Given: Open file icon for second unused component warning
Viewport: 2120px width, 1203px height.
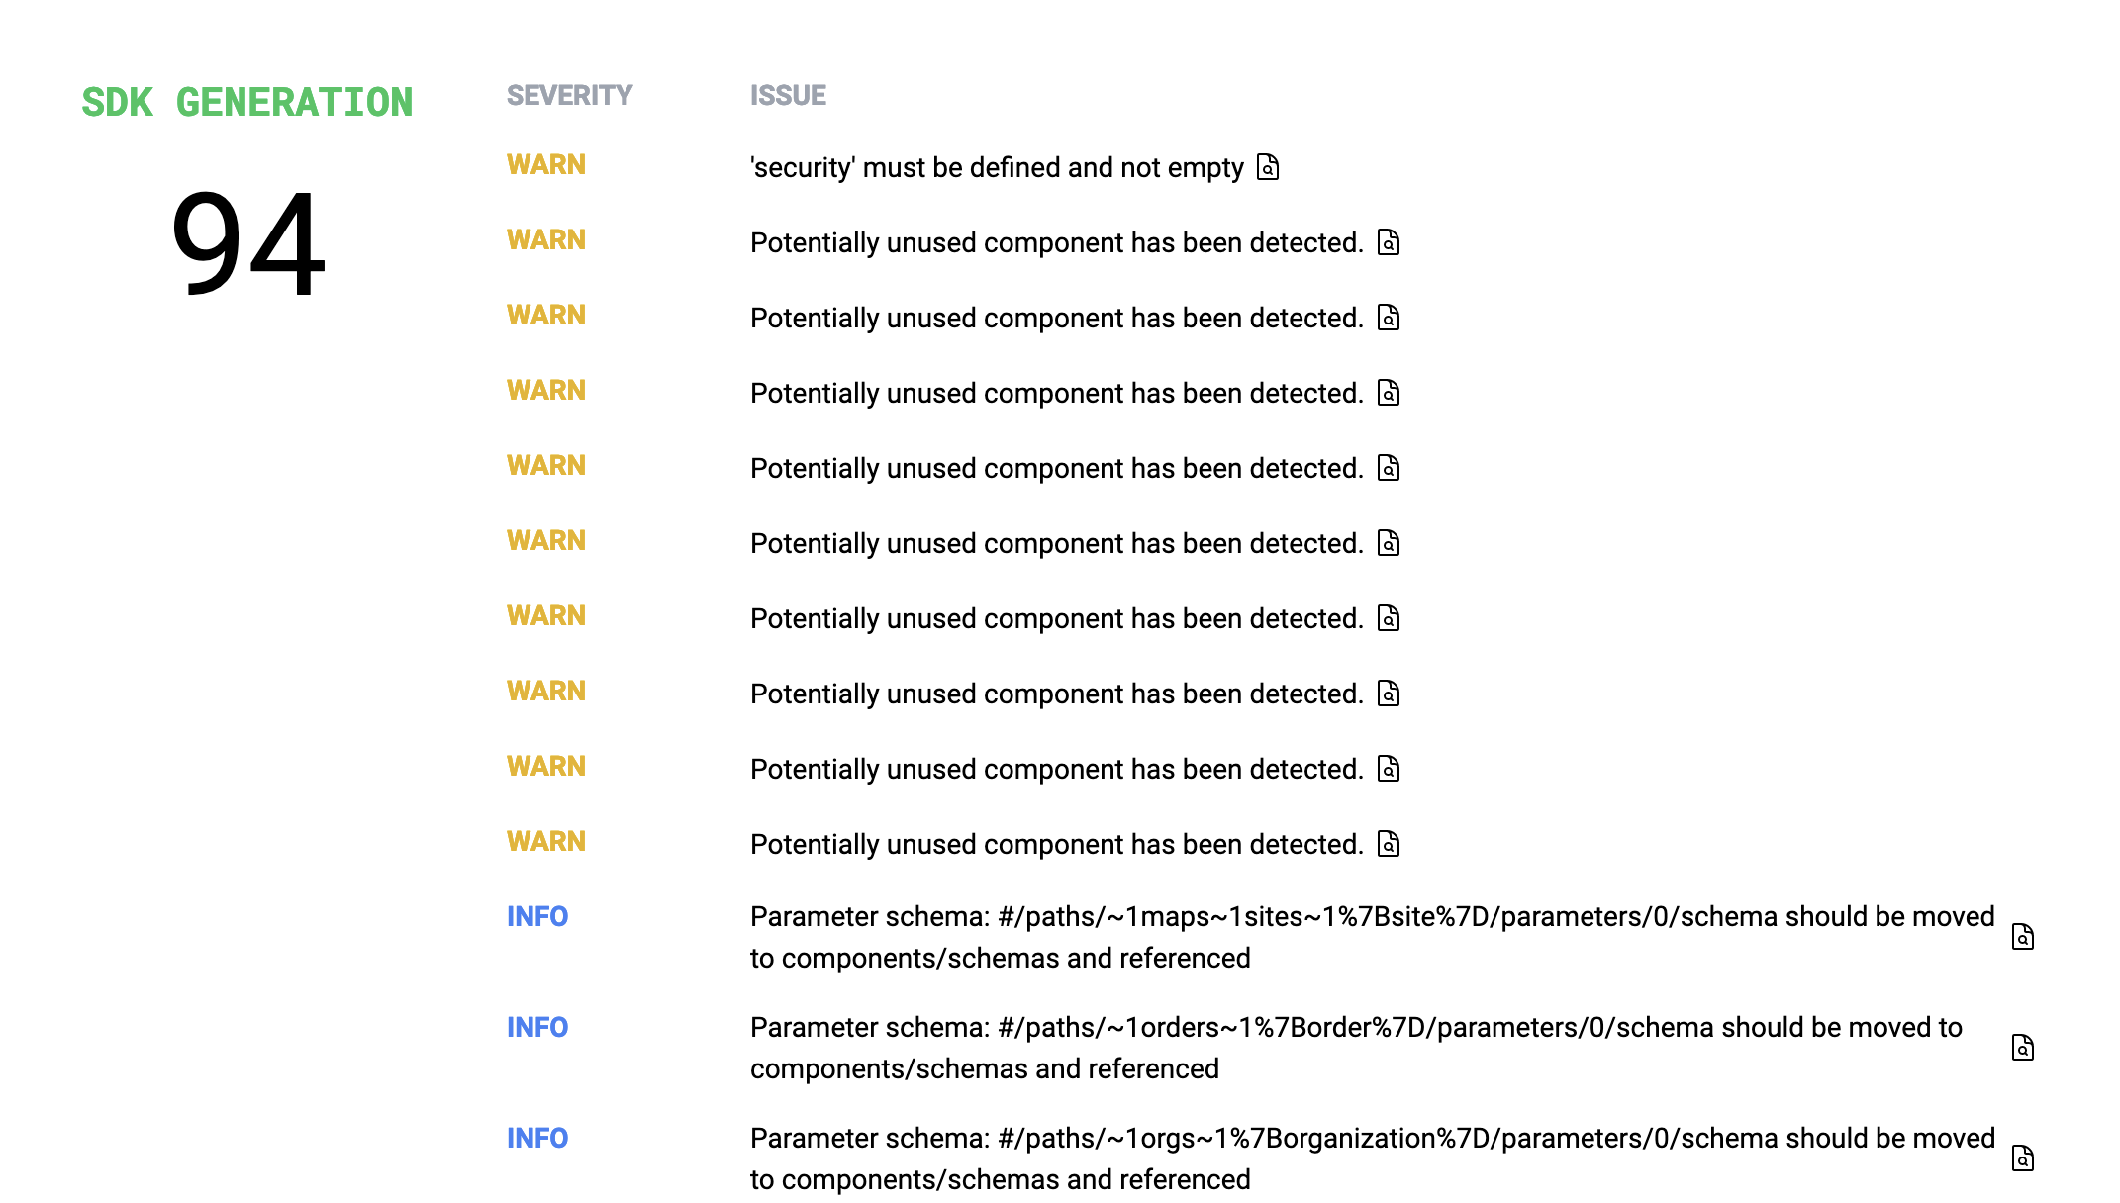Looking at the screenshot, I should (1389, 318).
